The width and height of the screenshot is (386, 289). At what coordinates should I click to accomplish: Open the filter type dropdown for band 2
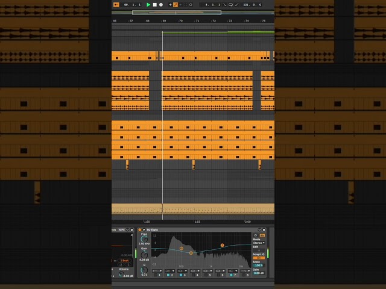tap(170, 271)
